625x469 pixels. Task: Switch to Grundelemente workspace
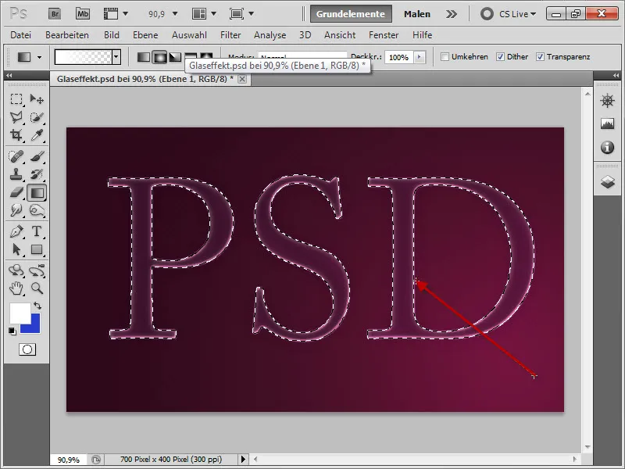tap(351, 14)
